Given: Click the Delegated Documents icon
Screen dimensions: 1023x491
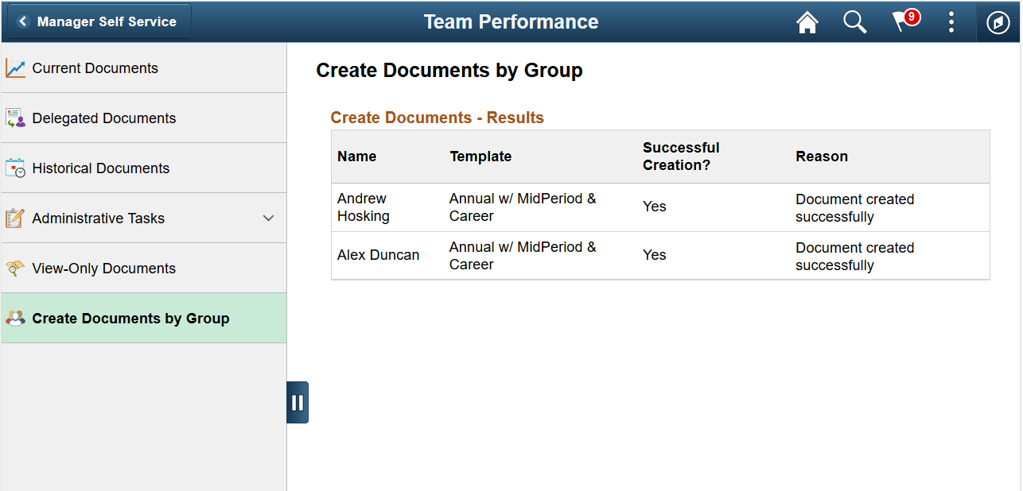Looking at the screenshot, I should click(16, 118).
